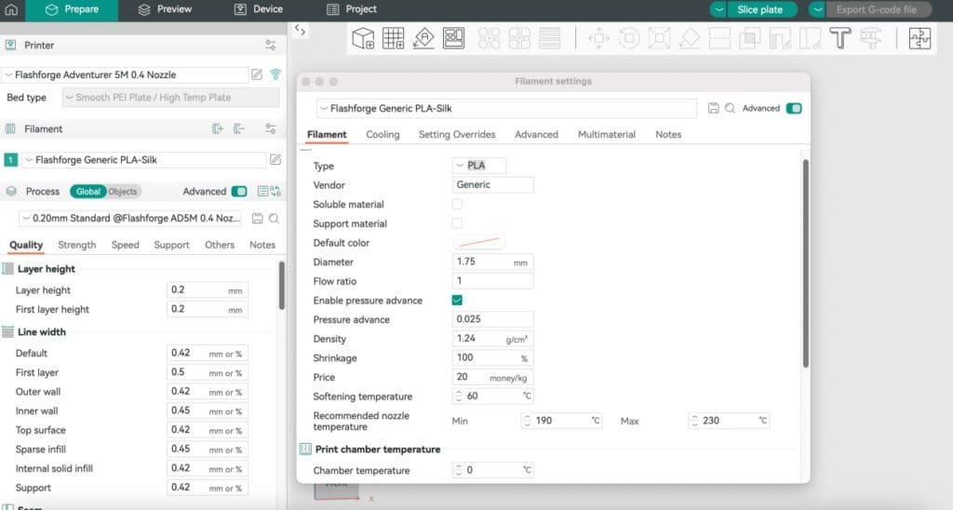
Task: Search the process settings magnifier icon
Action: [275, 218]
